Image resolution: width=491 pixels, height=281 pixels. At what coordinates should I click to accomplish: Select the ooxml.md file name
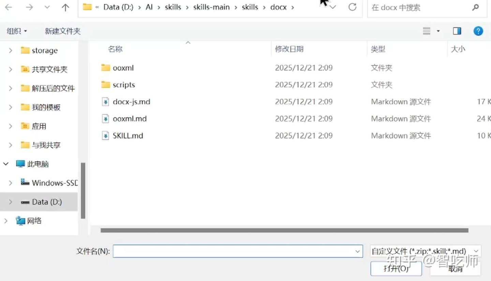click(130, 119)
